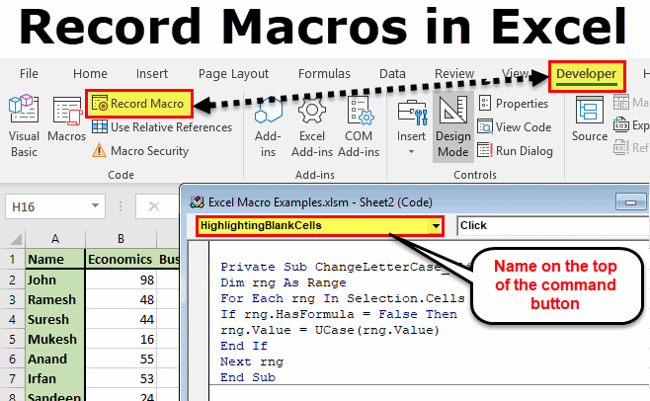Select all cells with corner triangle

click(15, 239)
